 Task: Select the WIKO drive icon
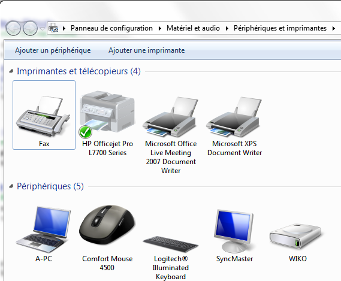pos(296,236)
